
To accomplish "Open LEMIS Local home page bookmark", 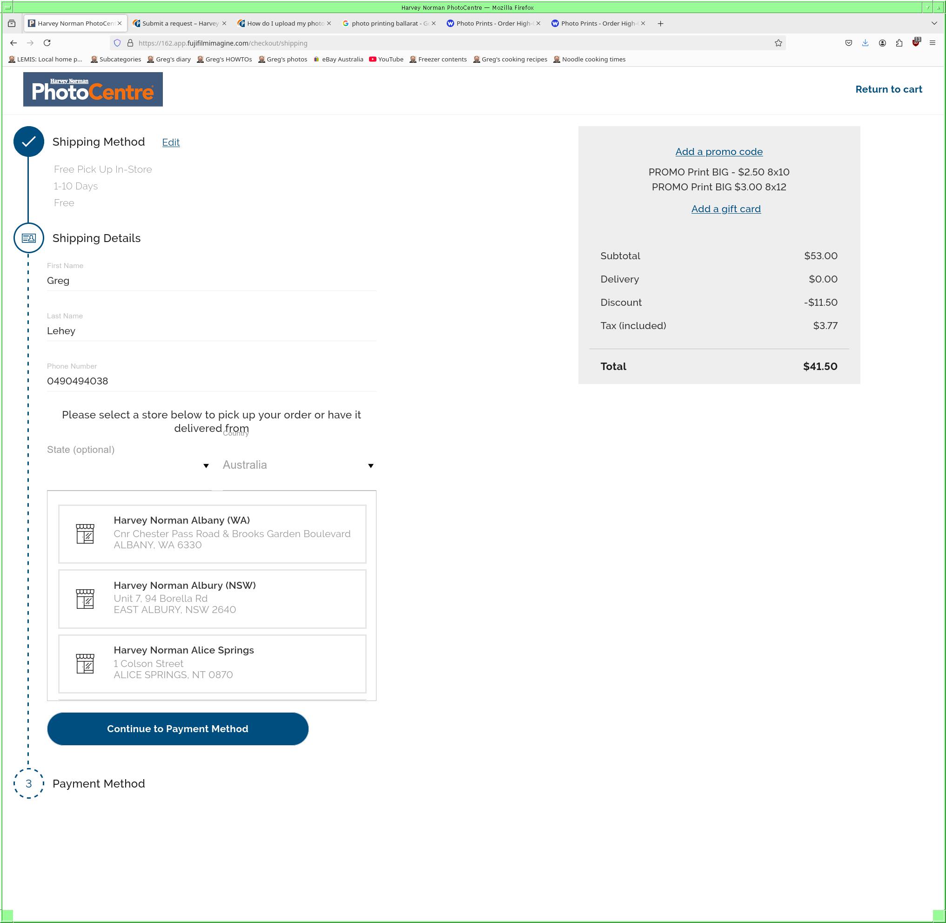I will [x=46, y=59].
